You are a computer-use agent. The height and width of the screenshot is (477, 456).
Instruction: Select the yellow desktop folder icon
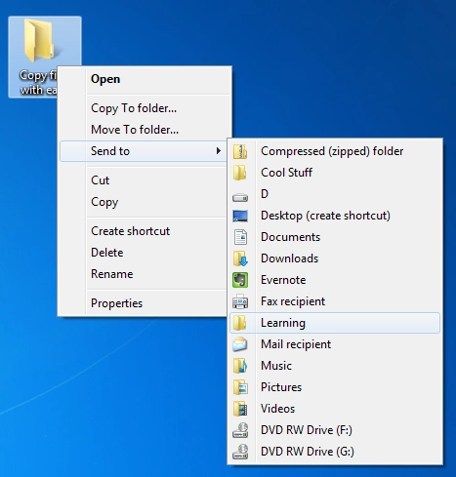tap(39, 41)
